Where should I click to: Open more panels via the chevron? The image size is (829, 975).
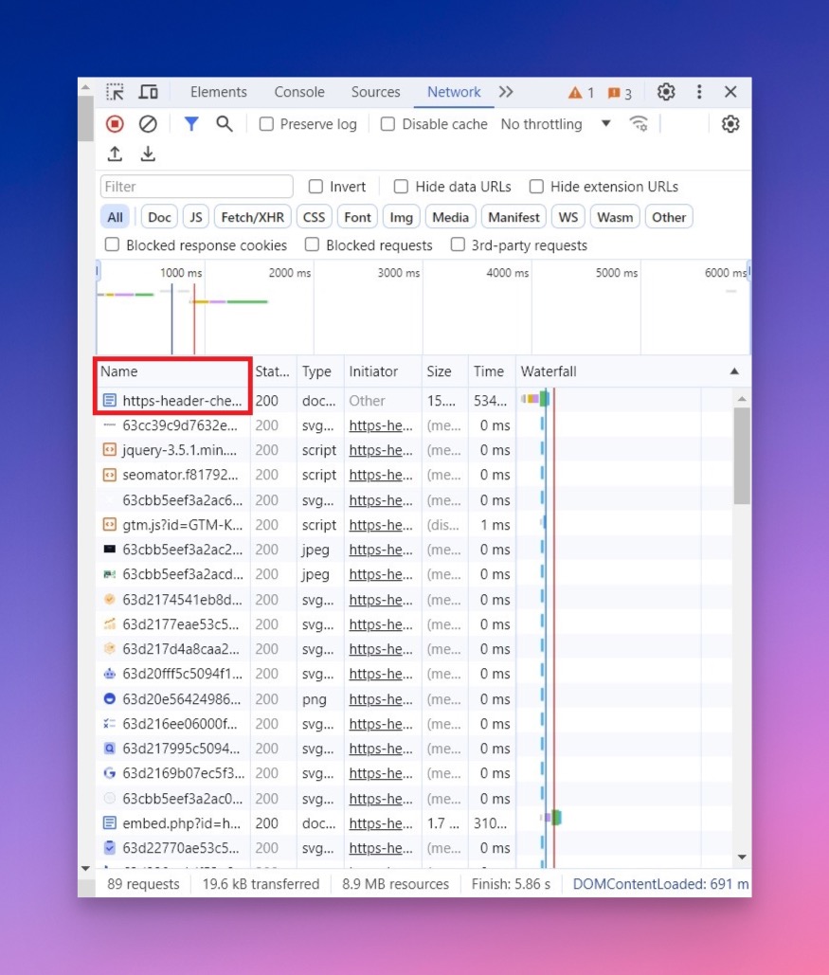[x=506, y=92]
